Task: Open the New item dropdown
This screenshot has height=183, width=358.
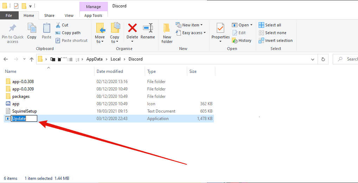Action: [x=189, y=25]
